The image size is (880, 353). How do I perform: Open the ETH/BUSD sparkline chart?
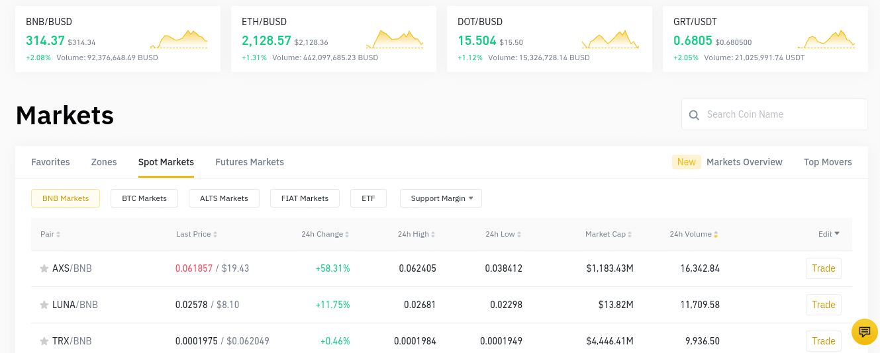coord(395,39)
